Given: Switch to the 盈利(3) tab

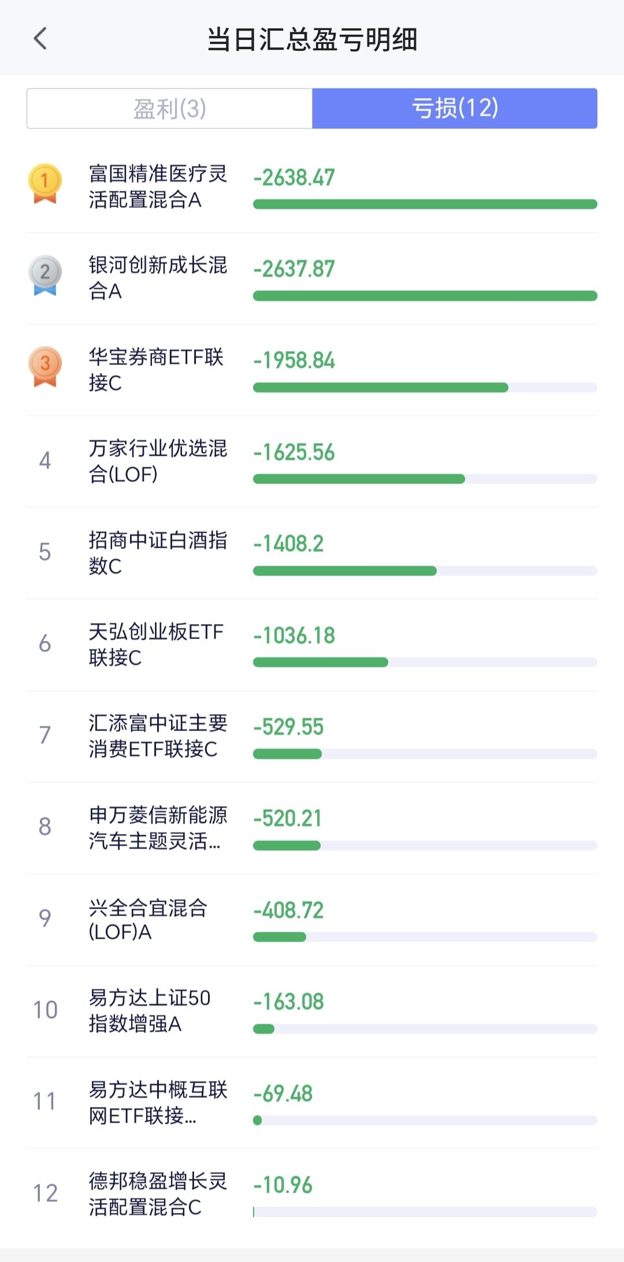Looking at the screenshot, I should click(169, 109).
